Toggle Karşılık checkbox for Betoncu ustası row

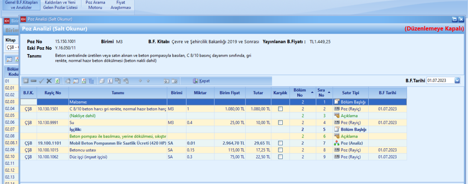(x=280, y=150)
